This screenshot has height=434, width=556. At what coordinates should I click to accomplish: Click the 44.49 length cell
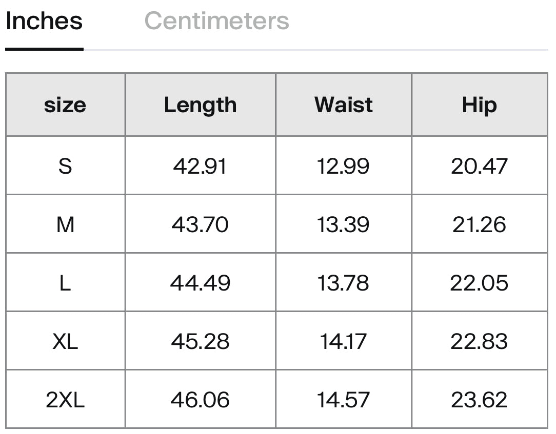[201, 283]
